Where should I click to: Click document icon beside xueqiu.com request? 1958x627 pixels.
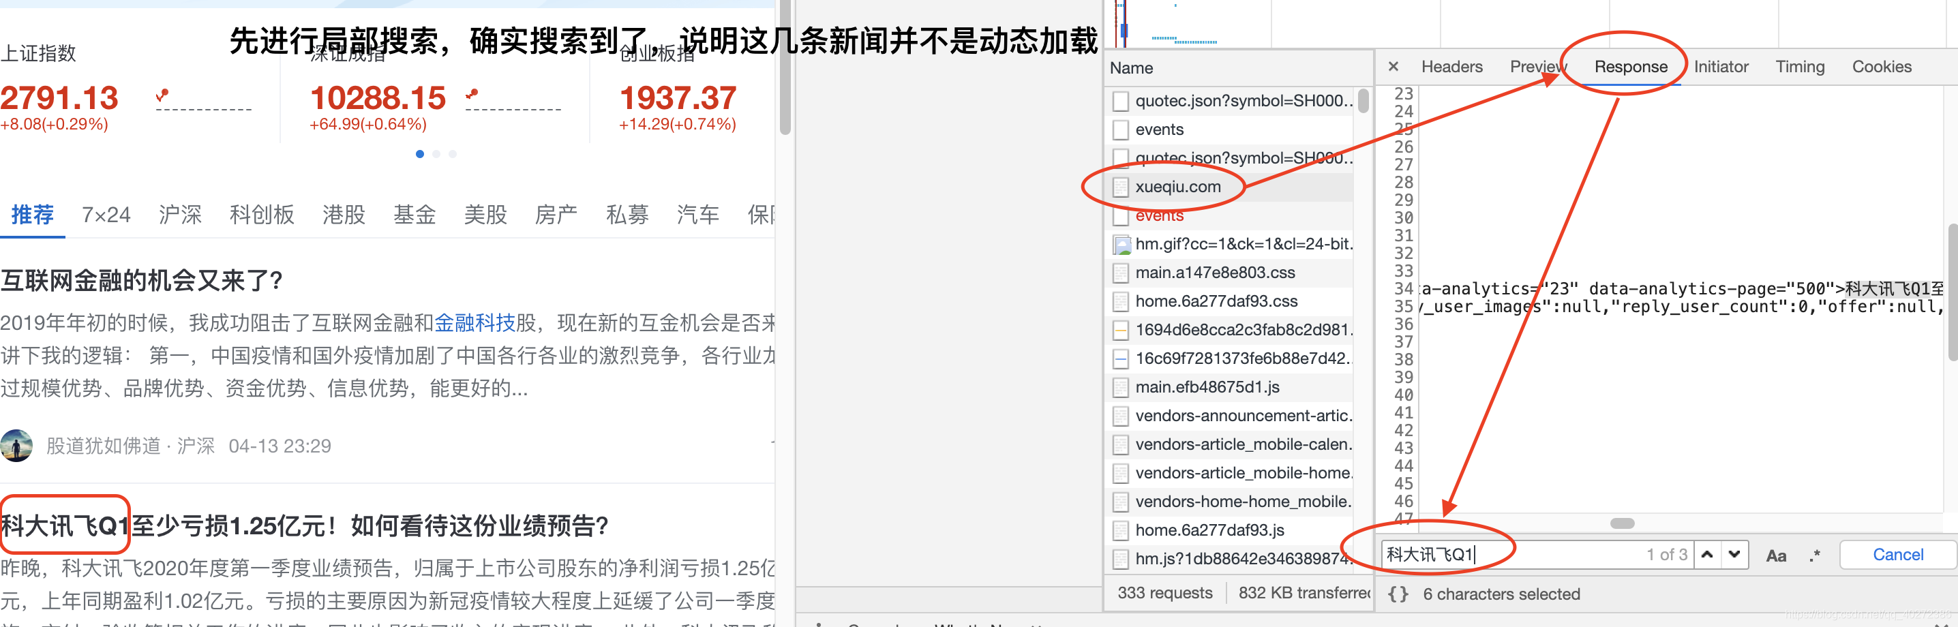(1120, 187)
